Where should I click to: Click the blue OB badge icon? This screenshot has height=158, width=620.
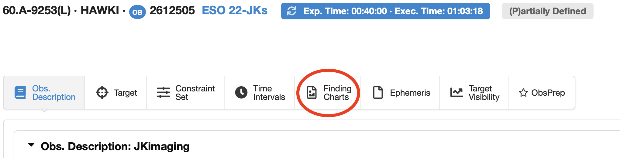(x=137, y=12)
